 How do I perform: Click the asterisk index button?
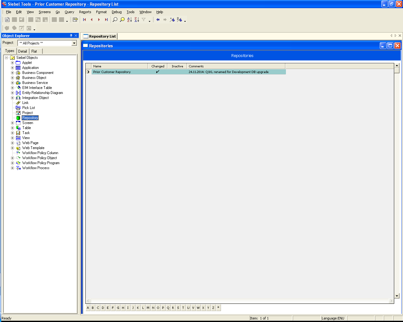[218, 308]
